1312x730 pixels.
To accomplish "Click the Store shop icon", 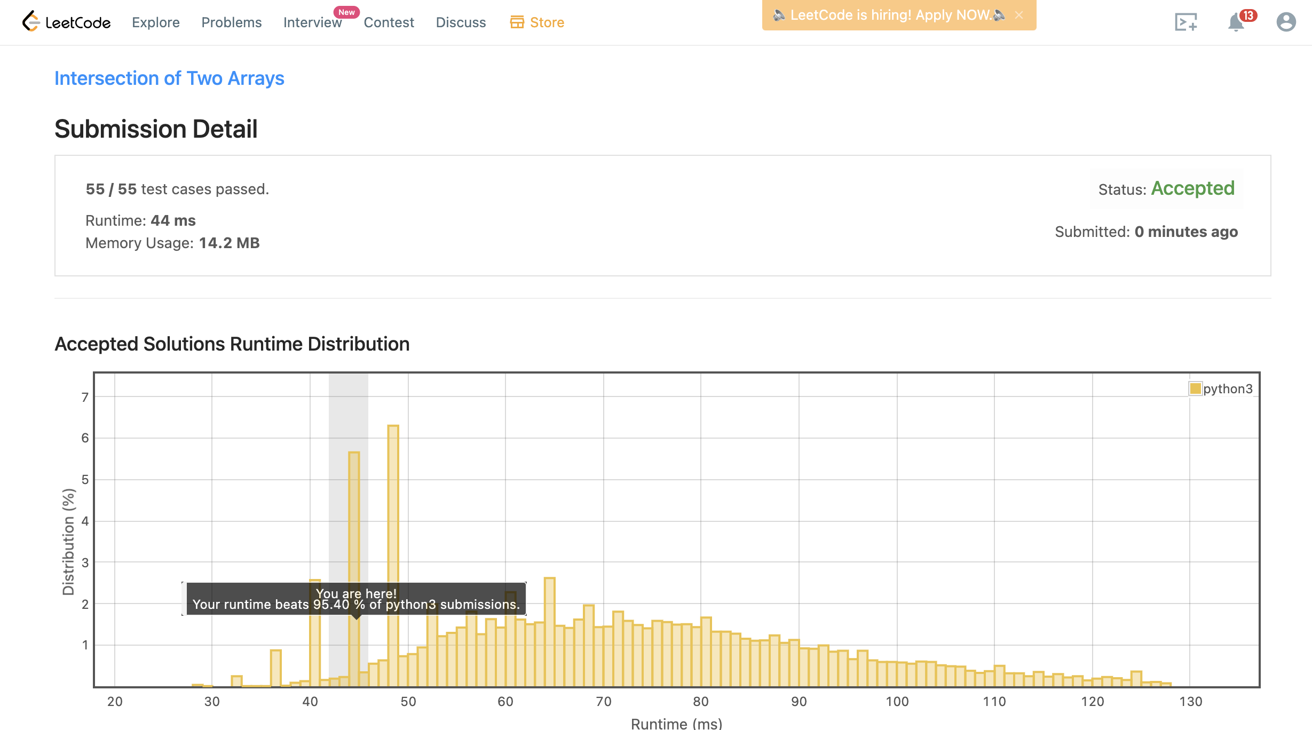I will [517, 22].
